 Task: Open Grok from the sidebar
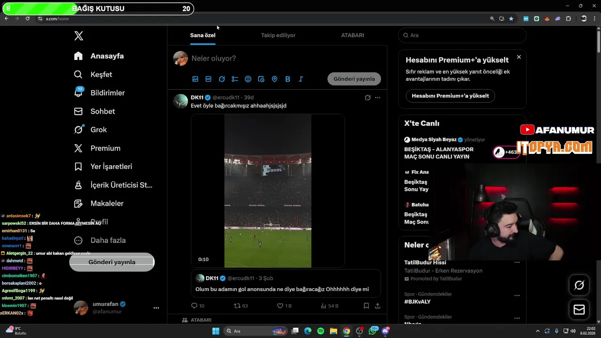coord(90,130)
